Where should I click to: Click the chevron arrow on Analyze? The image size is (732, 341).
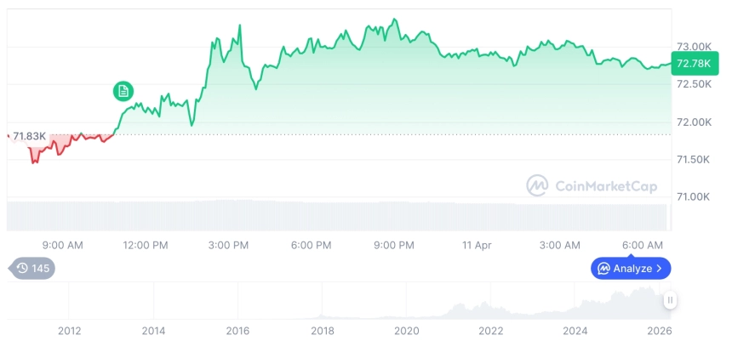click(659, 269)
